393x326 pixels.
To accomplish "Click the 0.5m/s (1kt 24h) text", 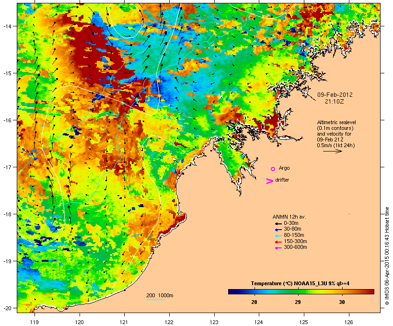I will click(x=336, y=145).
